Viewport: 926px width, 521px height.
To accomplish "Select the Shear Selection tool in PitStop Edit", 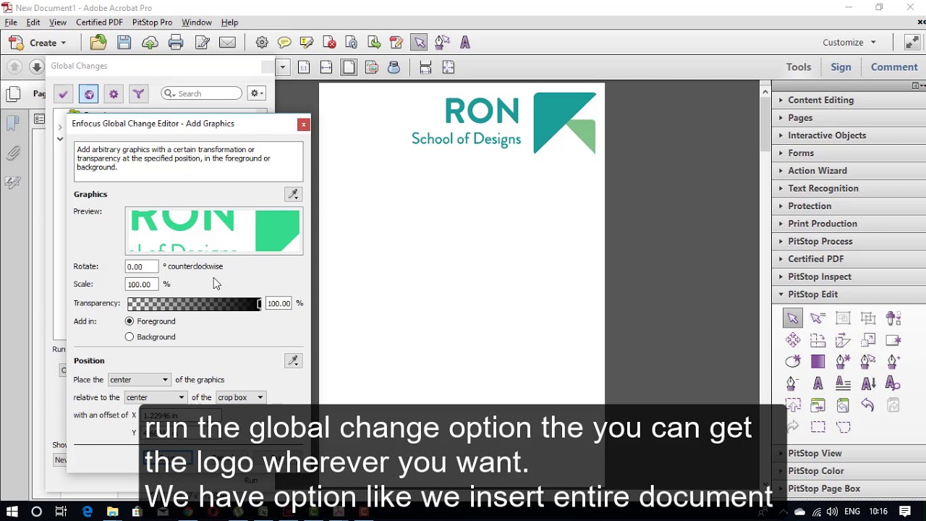I will click(x=844, y=340).
